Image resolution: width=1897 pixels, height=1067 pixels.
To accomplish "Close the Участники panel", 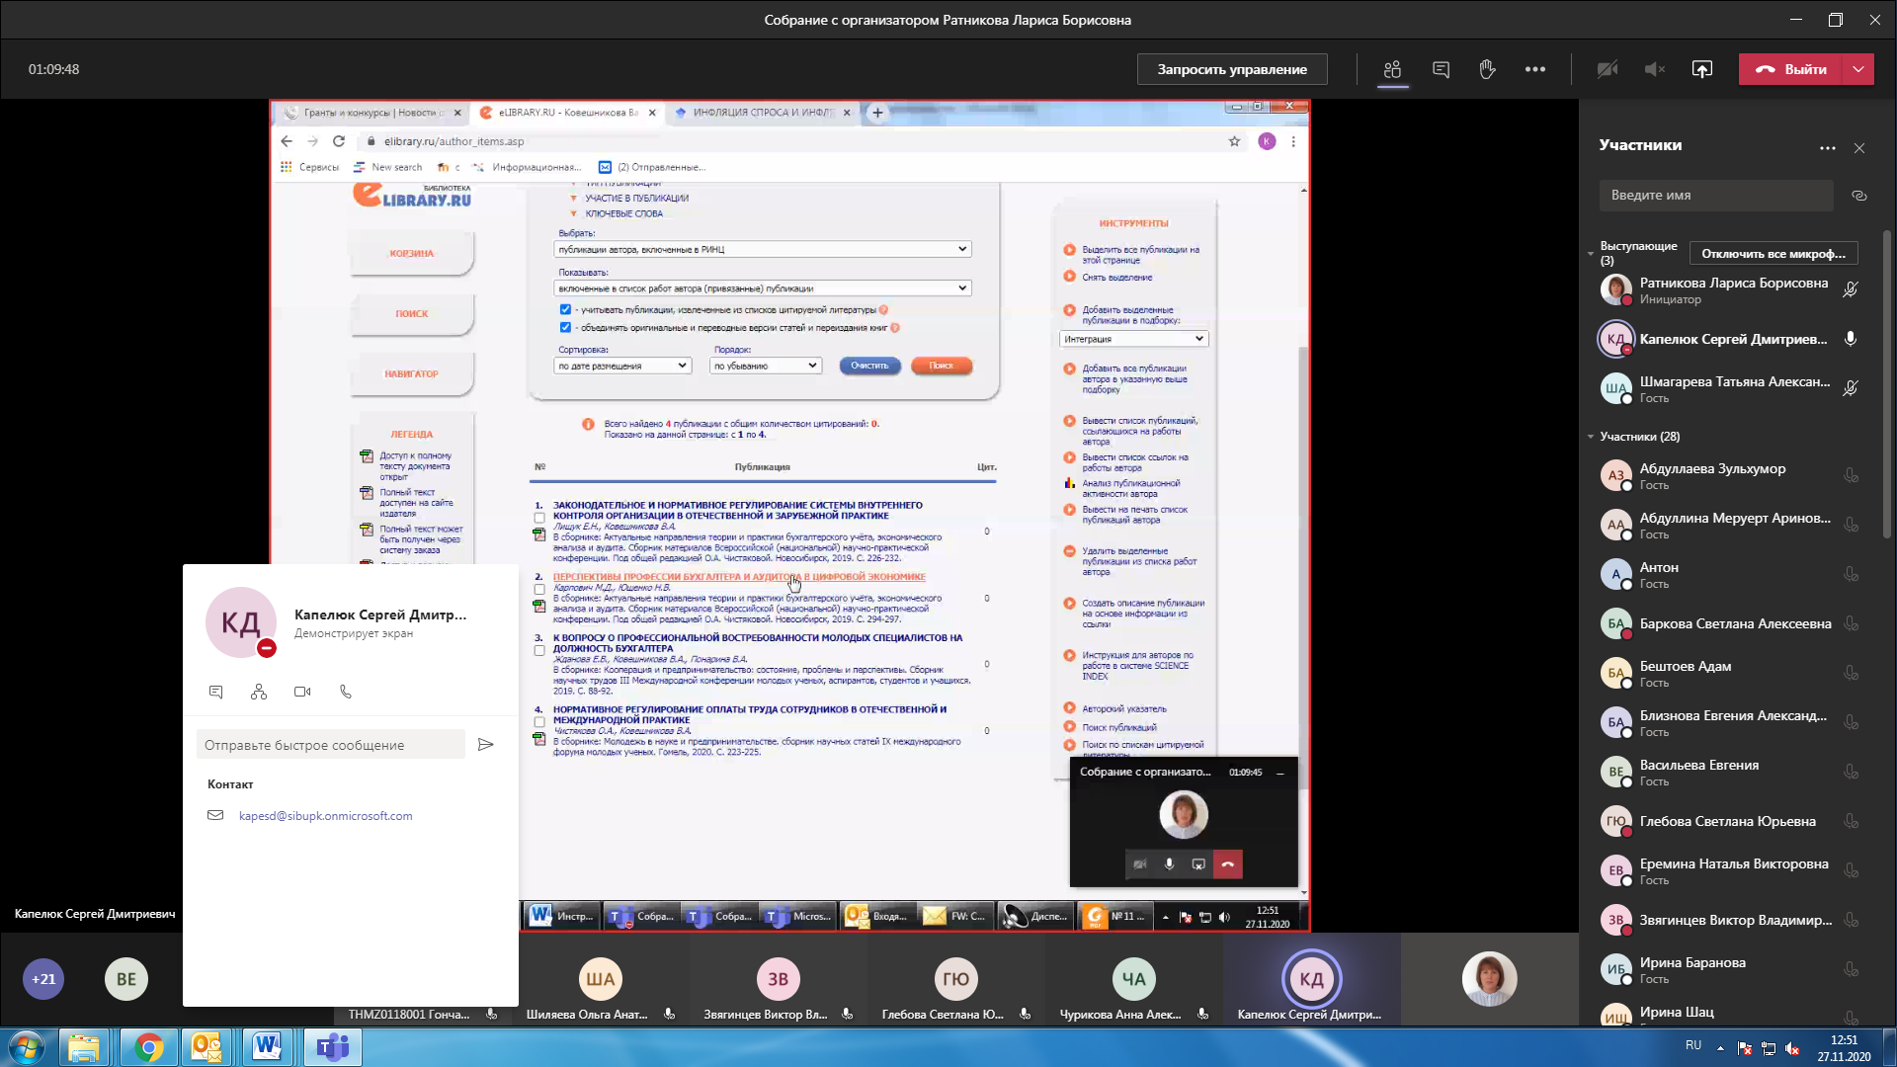I will tap(1859, 148).
